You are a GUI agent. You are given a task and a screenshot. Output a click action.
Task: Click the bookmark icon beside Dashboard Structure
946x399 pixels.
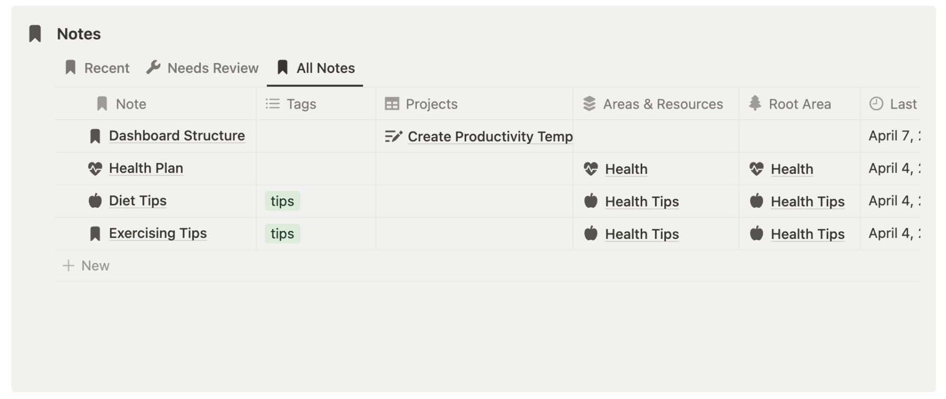(x=95, y=136)
